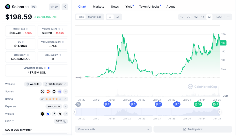The width and height of the screenshot is (237, 139).
Task: Add Solana to watchlist with star button
Action: click(54, 7)
